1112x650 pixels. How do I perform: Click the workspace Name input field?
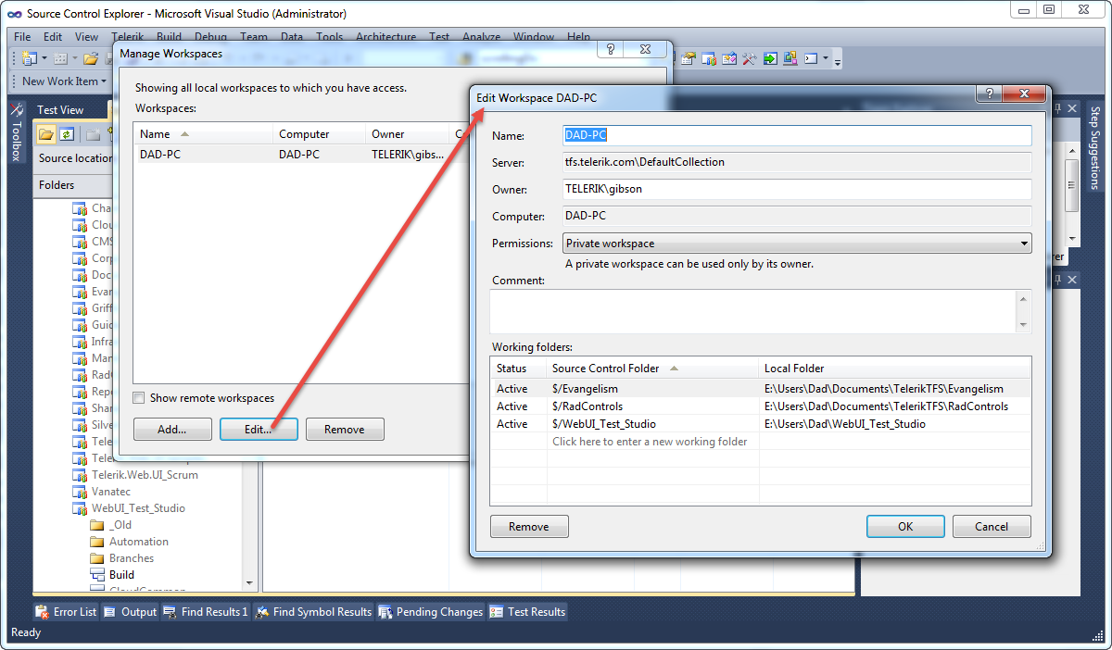[x=797, y=135]
